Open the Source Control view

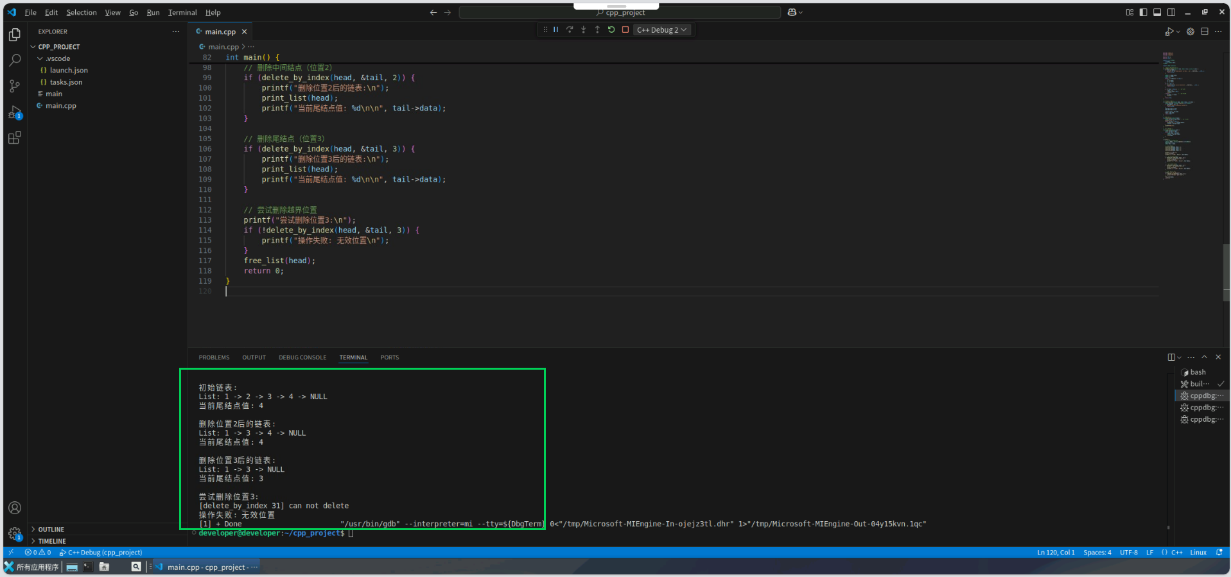point(15,86)
